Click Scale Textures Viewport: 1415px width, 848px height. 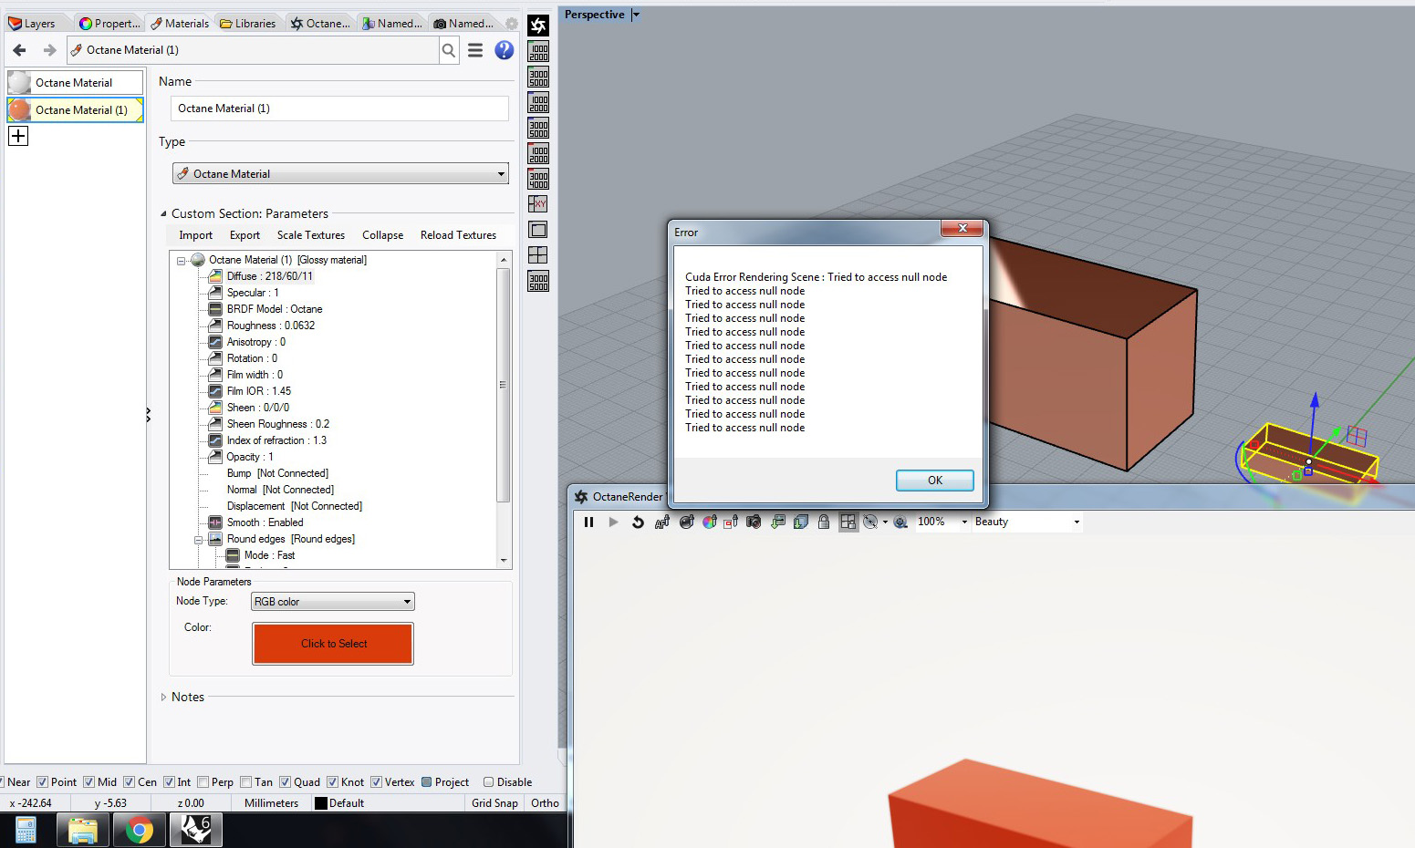(x=311, y=235)
